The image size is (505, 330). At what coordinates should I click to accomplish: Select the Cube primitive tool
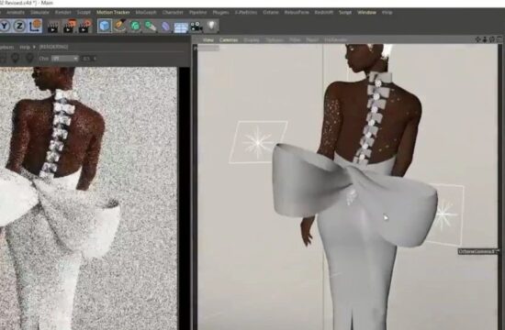click(x=105, y=26)
